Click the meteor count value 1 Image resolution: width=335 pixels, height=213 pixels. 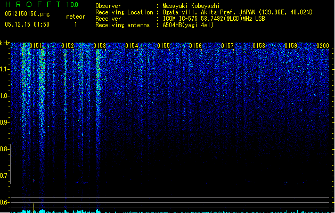pos(76,24)
